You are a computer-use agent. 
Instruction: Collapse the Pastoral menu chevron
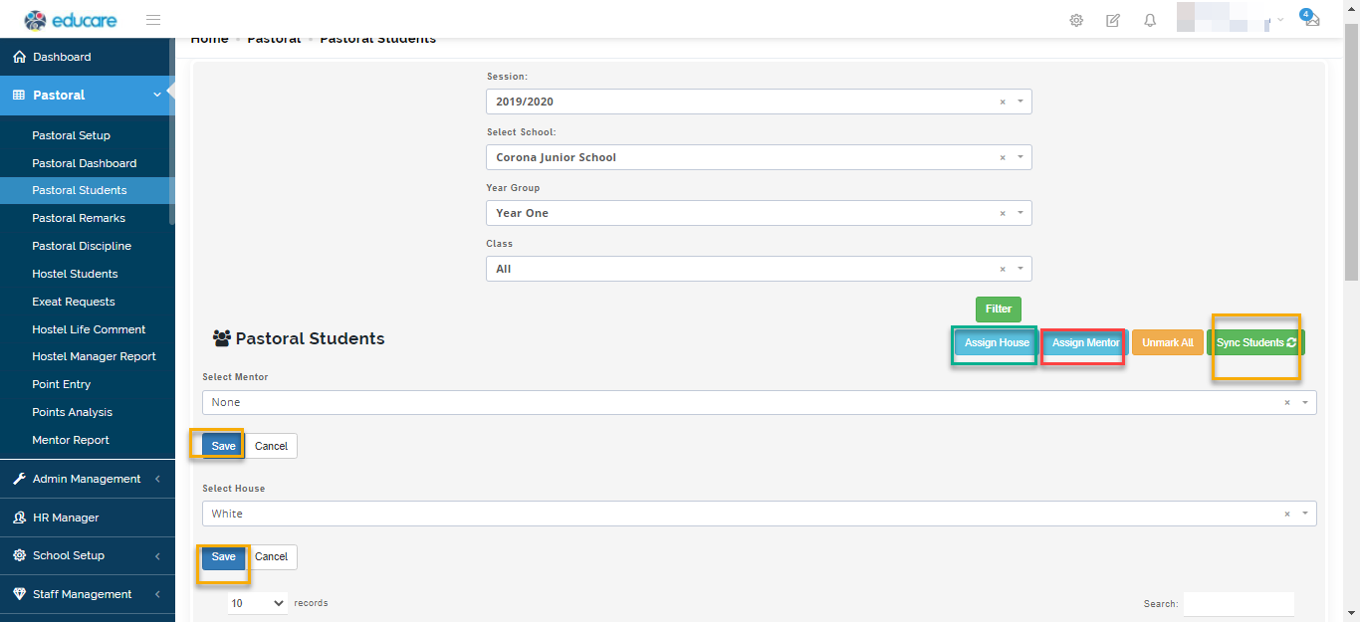[x=156, y=96]
